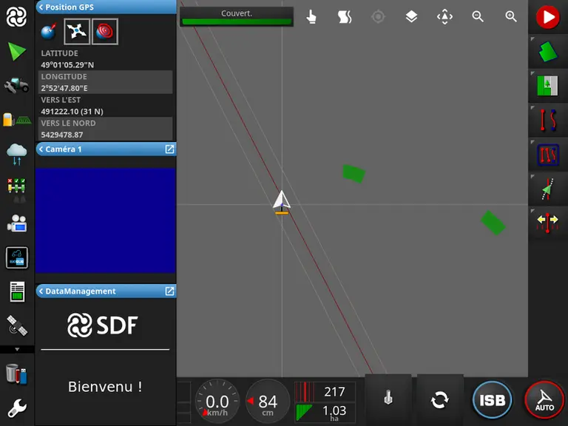Open the guideline type menu
Image resolution: width=568 pixels, height=426 pixels.
coord(548,121)
